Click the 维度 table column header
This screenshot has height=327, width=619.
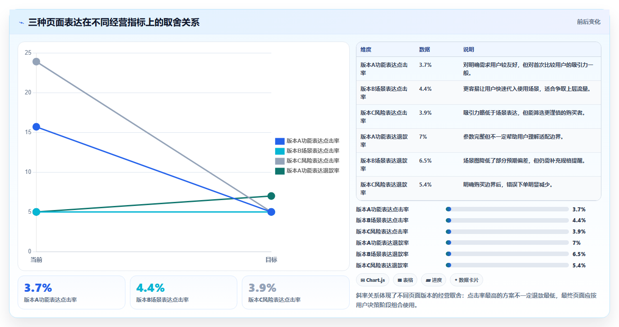tap(366, 50)
